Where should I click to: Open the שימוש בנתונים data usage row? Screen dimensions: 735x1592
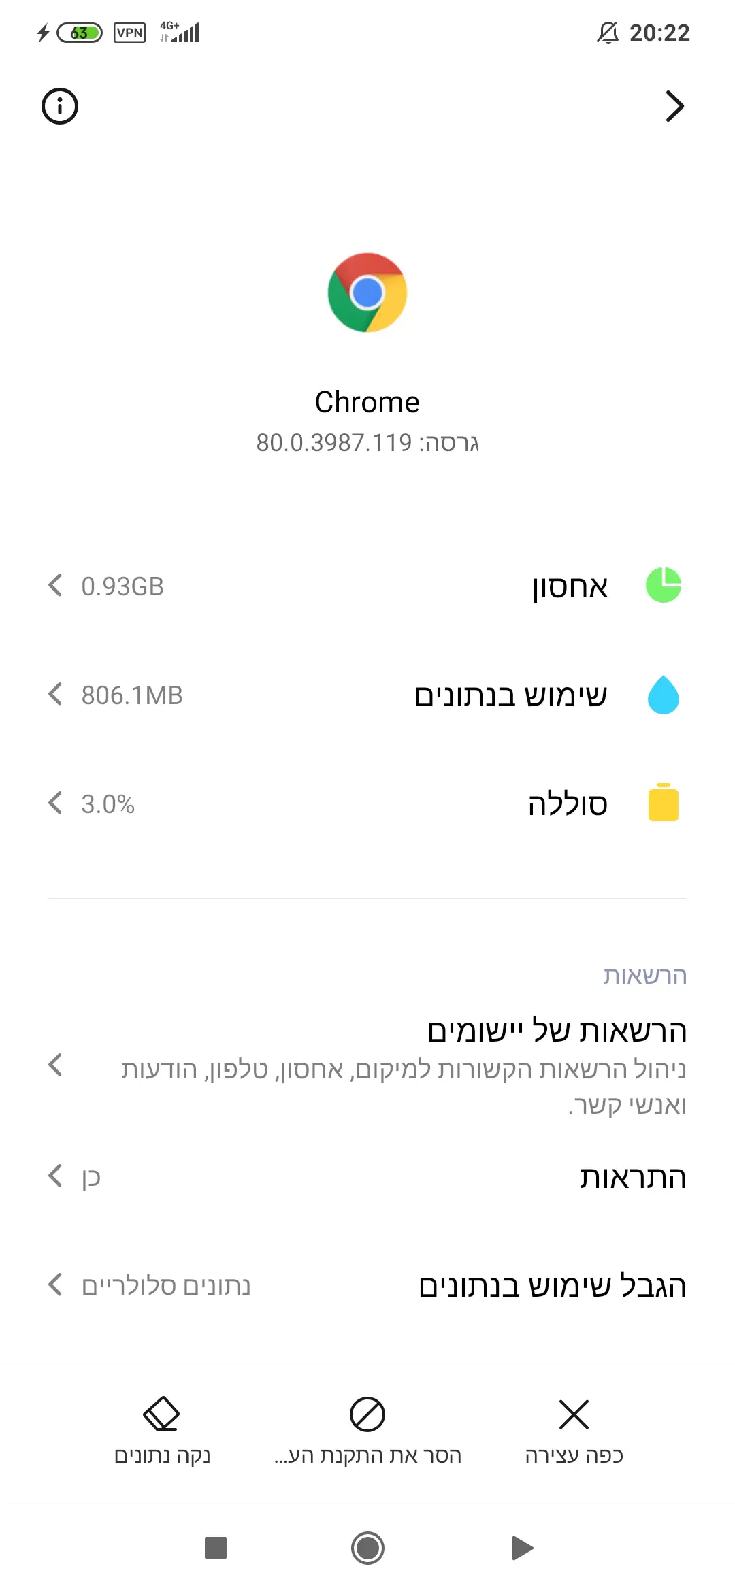click(510, 695)
